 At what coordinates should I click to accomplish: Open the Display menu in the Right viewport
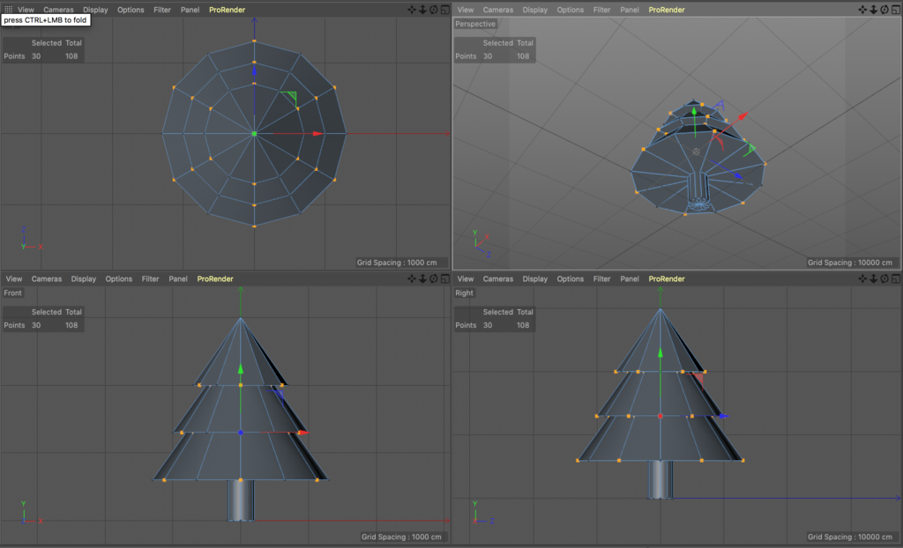(535, 278)
